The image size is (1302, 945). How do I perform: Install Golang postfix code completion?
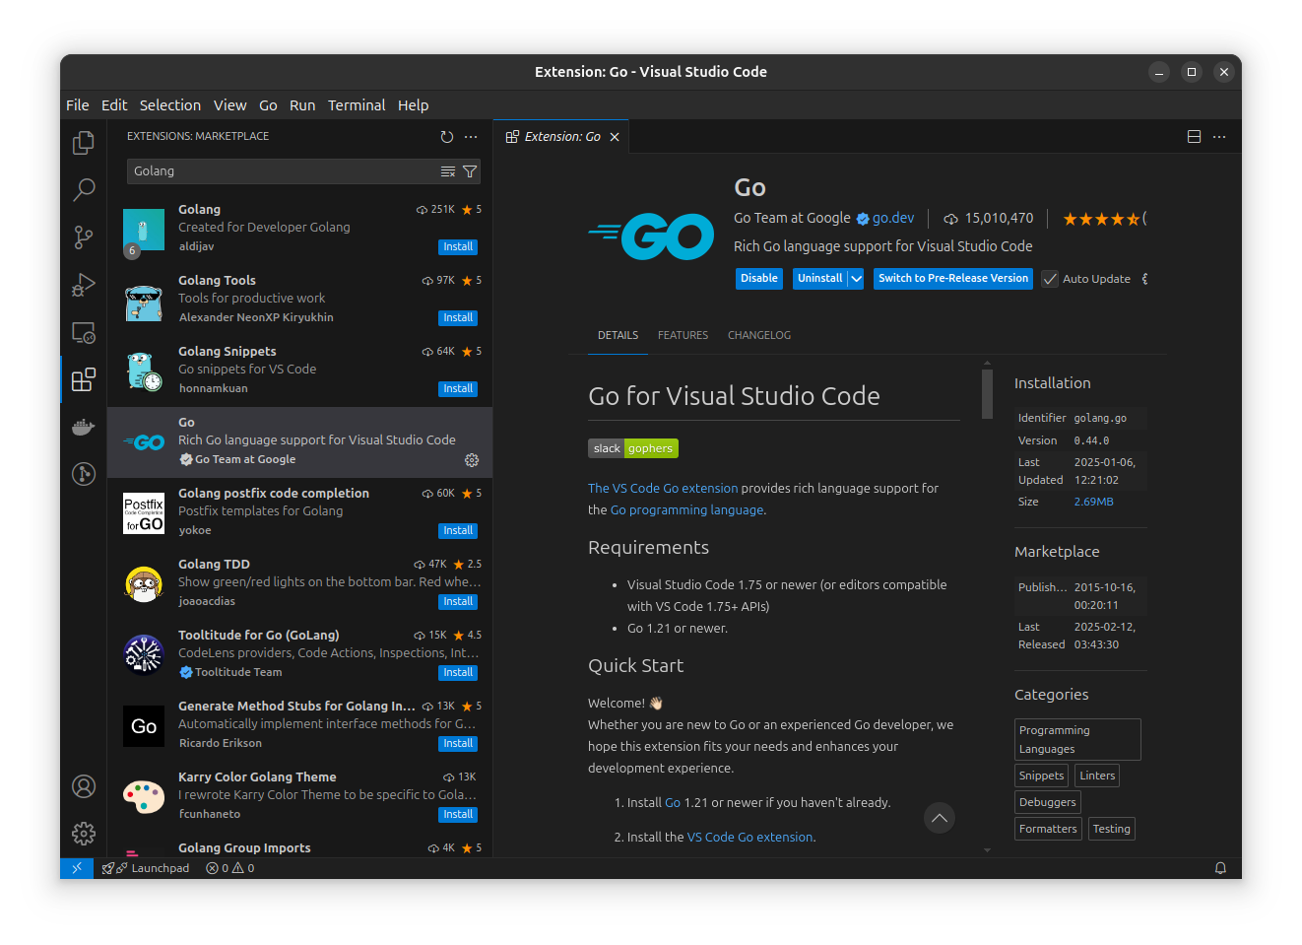point(458,531)
